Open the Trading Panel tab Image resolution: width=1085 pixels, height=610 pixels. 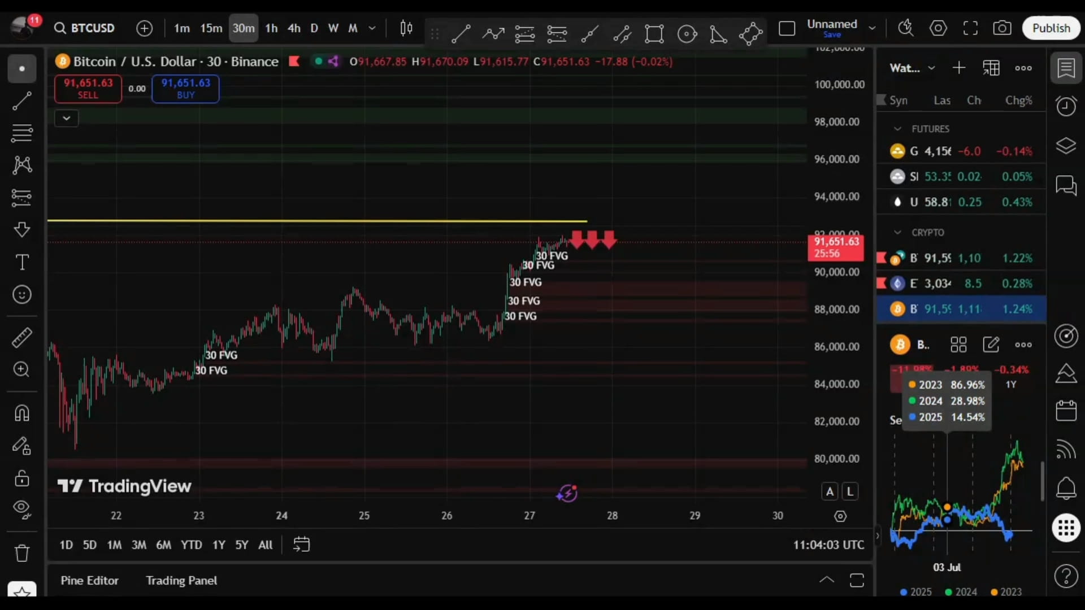pyautogui.click(x=181, y=581)
